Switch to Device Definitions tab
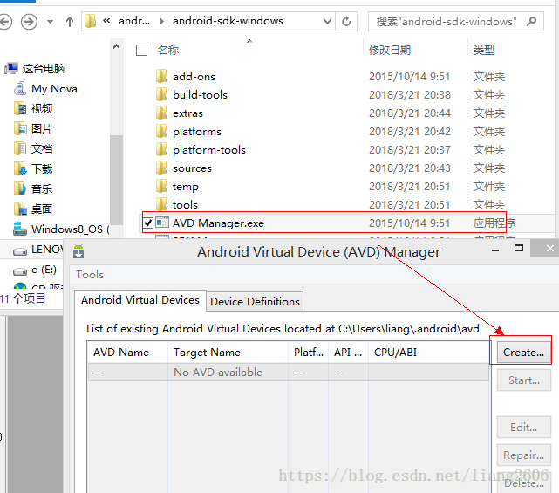The width and height of the screenshot is (559, 493). [x=255, y=301]
